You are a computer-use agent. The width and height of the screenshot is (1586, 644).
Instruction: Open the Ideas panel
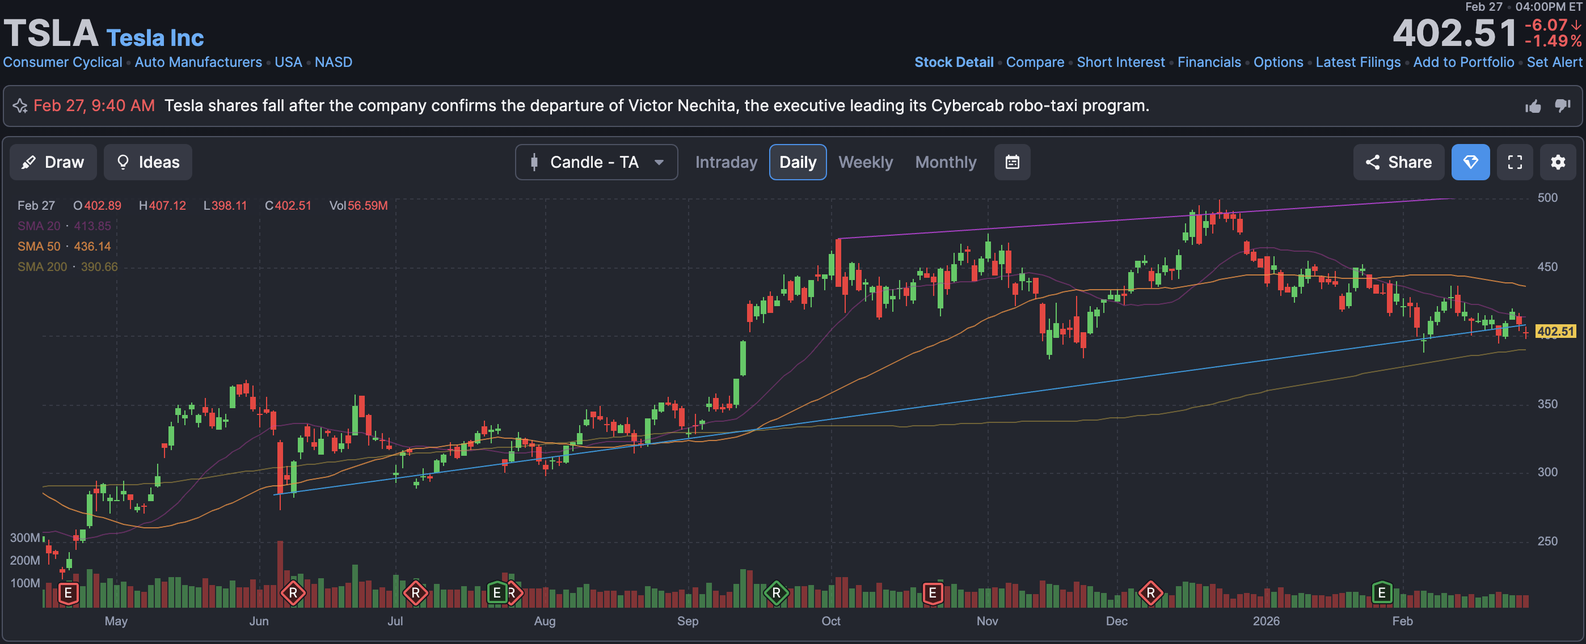(x=147, y=162)
